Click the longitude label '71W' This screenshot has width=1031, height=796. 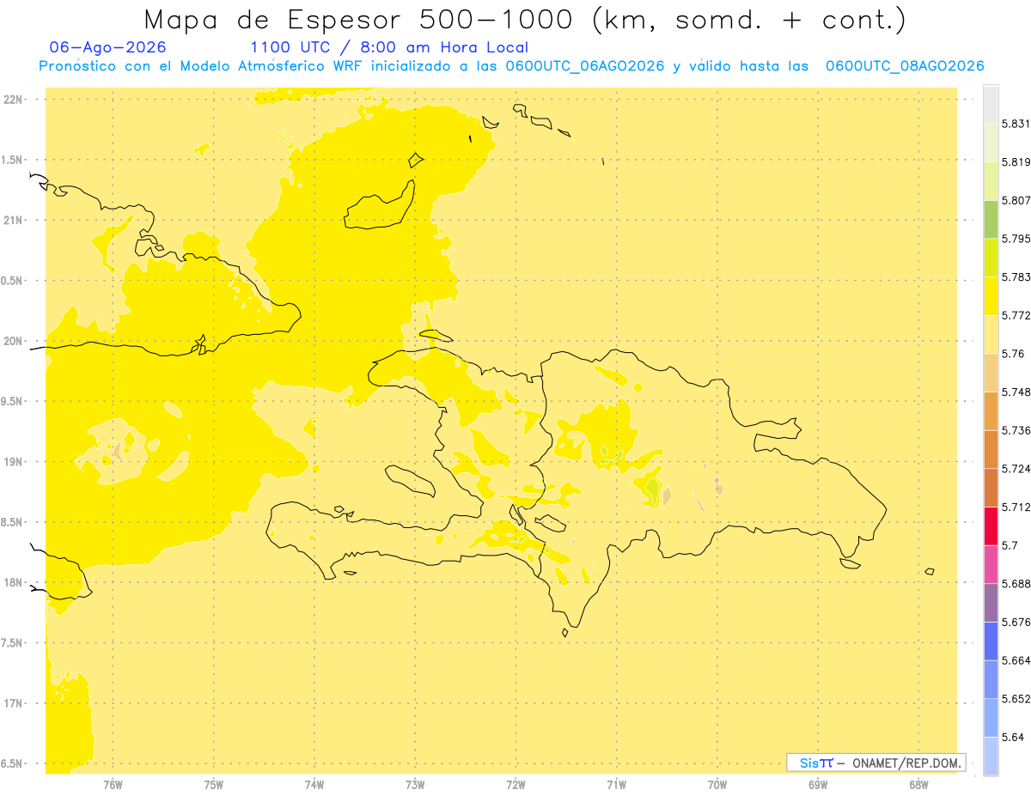pos(616,785)
